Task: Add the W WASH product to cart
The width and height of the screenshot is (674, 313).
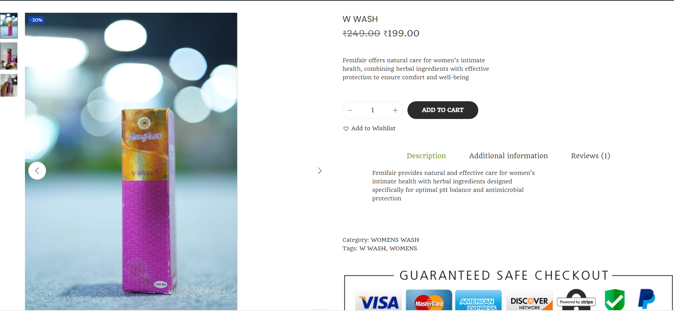Action: [x=442, y=110]
